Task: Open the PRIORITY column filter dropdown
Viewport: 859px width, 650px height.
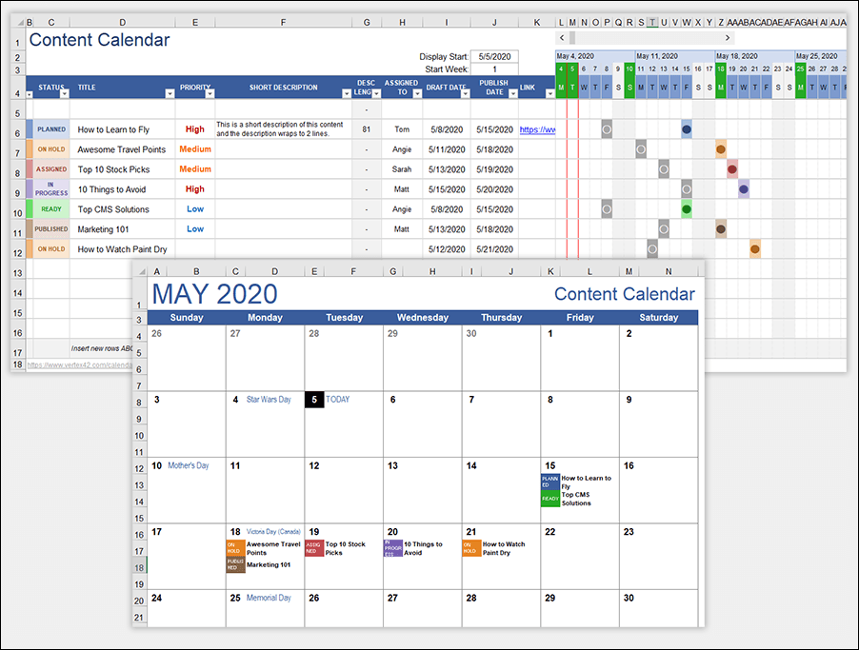Action: 210,93
